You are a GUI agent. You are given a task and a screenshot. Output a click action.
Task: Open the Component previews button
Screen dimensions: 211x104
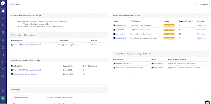21,98
